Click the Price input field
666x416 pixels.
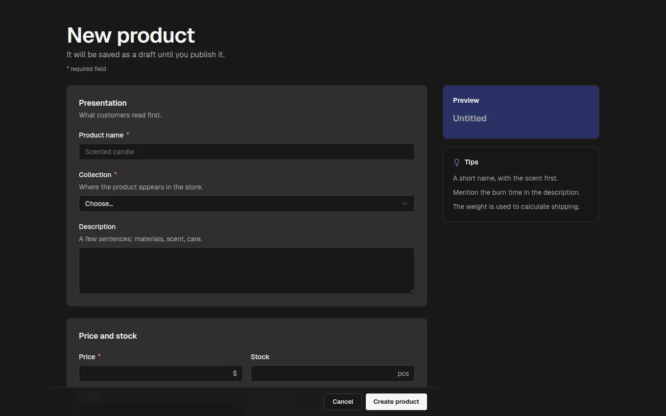coord(161,373)
